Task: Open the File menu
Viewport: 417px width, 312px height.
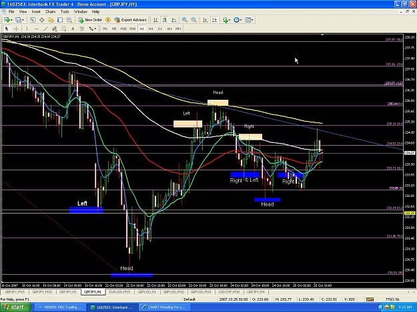Action: tap(11, 12)
